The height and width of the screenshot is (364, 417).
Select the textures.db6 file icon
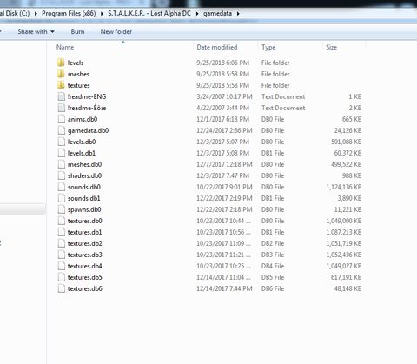click(x=62, y=288)
